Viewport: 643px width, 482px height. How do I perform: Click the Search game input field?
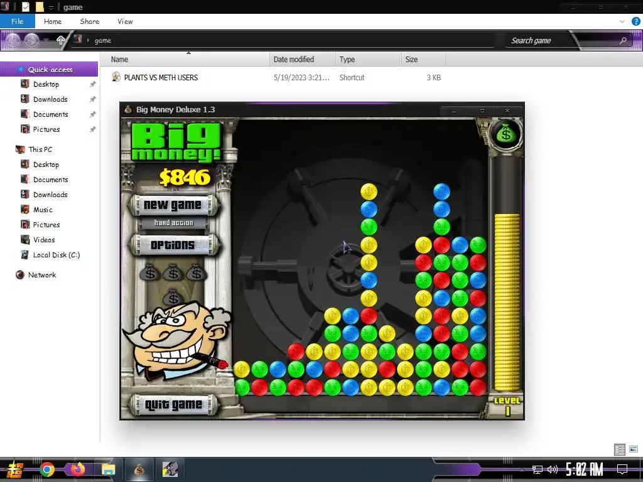click(563, 41)
